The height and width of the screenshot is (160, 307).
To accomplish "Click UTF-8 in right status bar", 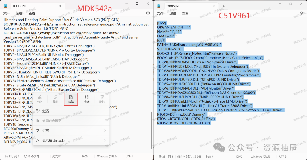I will coord(283,157).
